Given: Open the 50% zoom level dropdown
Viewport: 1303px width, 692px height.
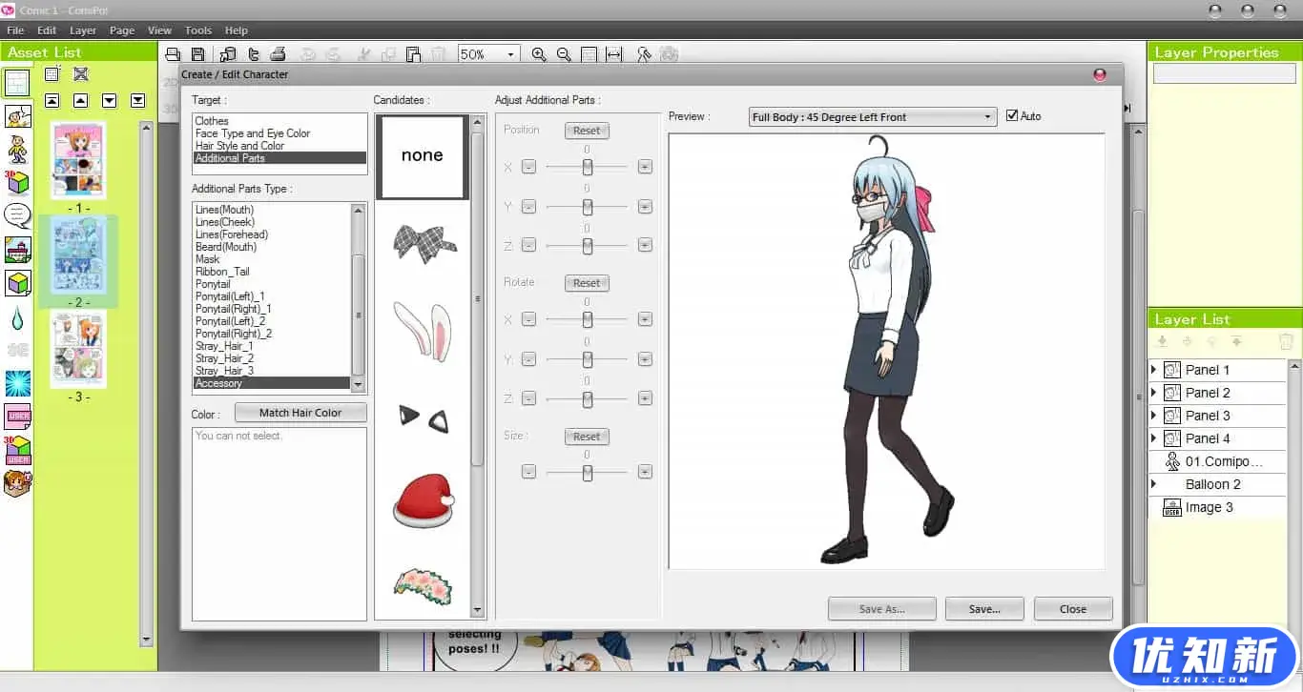Looking at the screenshot, I should tap(510, 54).
